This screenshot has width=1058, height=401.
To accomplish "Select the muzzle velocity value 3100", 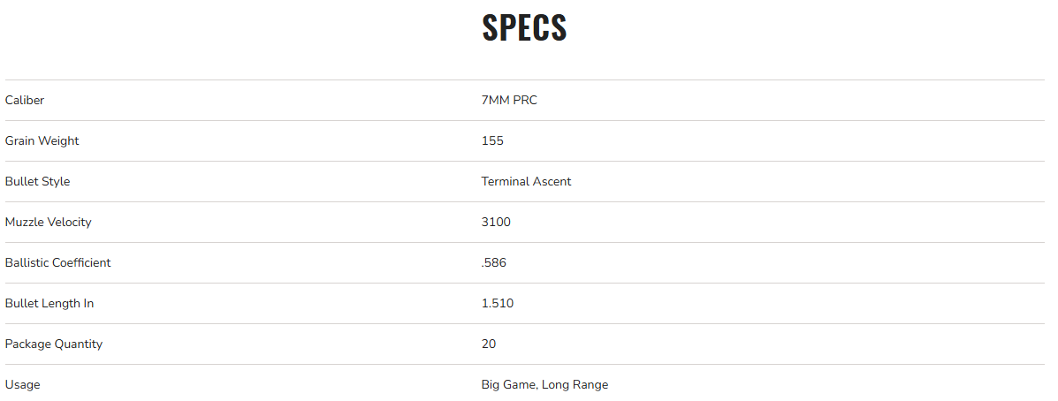I will pos(496,223).
